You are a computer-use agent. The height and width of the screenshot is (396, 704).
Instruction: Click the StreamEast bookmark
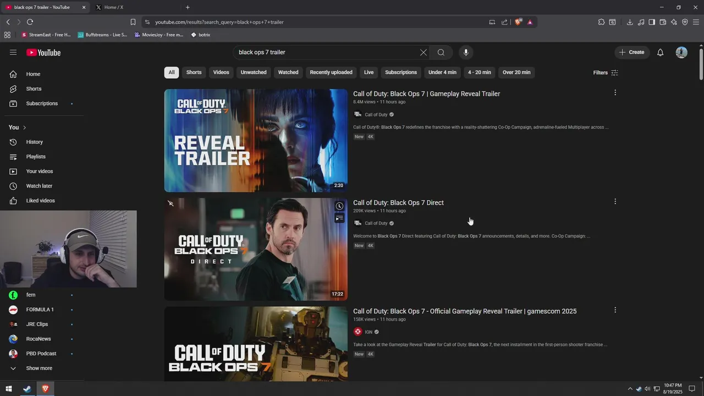coord(46,35)
